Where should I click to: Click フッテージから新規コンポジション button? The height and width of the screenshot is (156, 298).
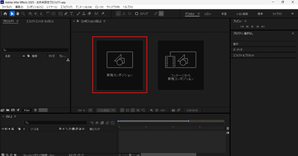(181, 65)
